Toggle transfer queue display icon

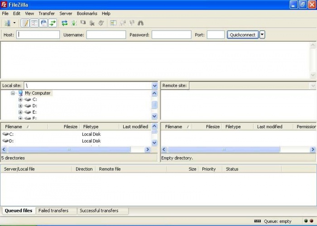click(x=53, y=23)
